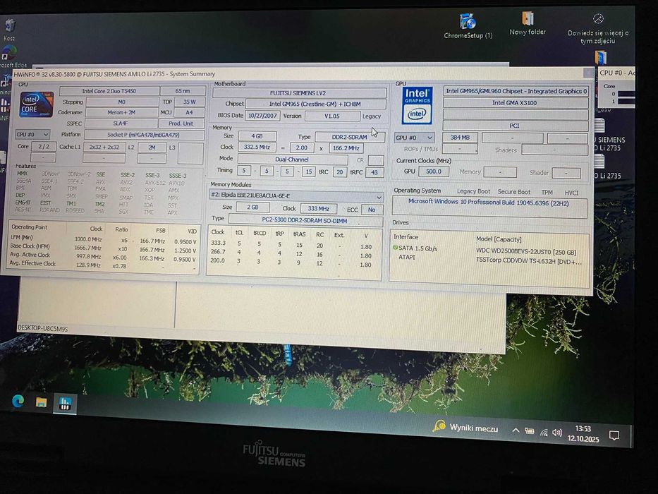Select the Microsoft Edge desktop shortcut

coord(11,56)
